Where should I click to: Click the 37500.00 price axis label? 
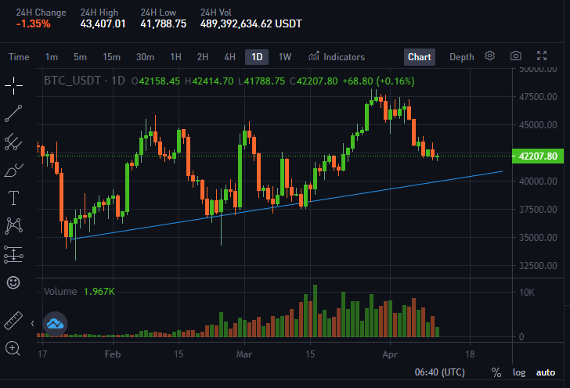(538, 210)
